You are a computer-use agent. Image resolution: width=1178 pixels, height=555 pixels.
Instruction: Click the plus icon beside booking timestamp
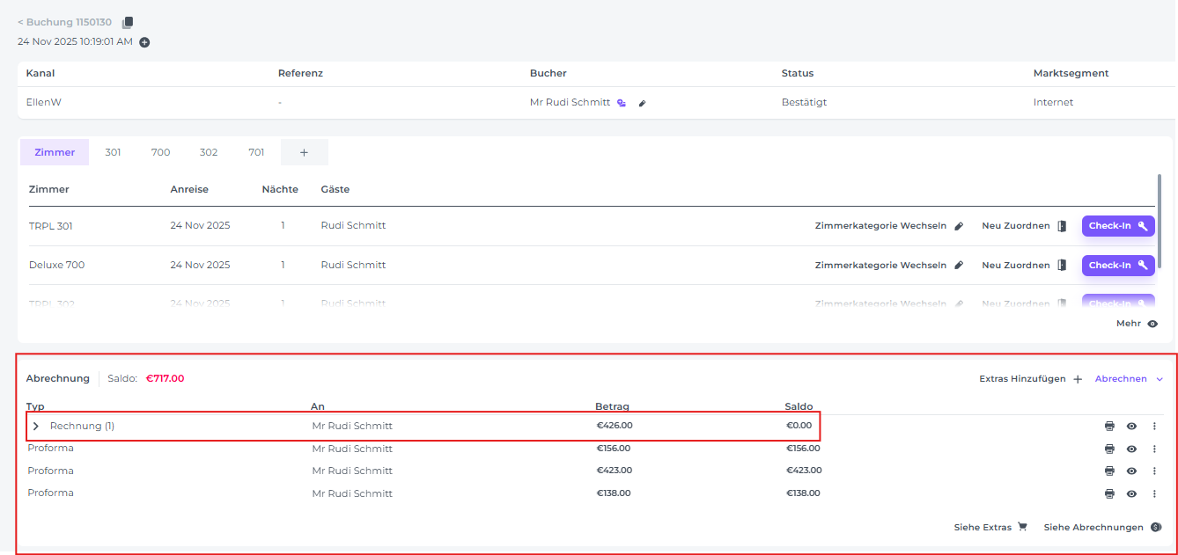(144, 42)
